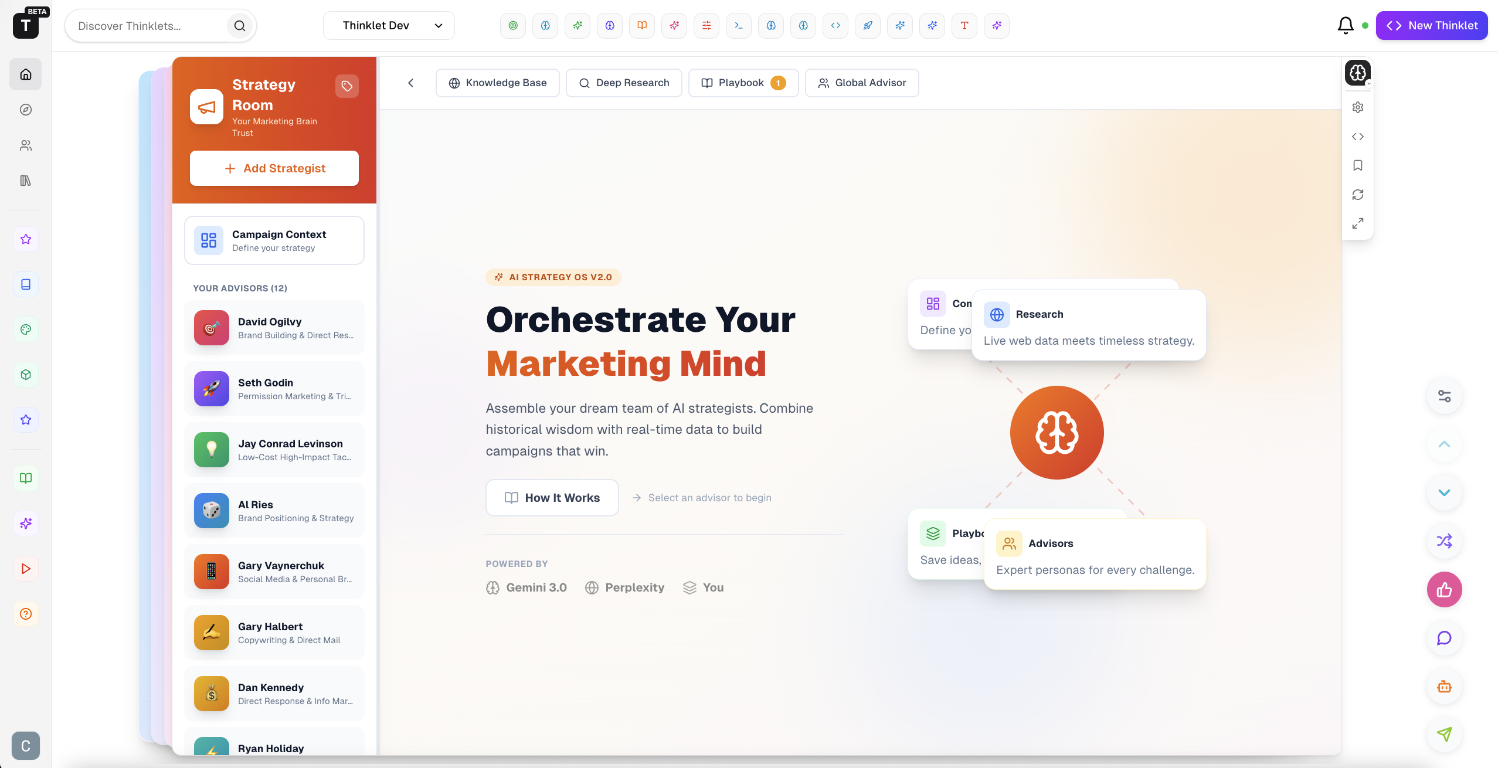Collapse the panel using the back chevron
Screen dimensions: 1498x768
[410, 83]
